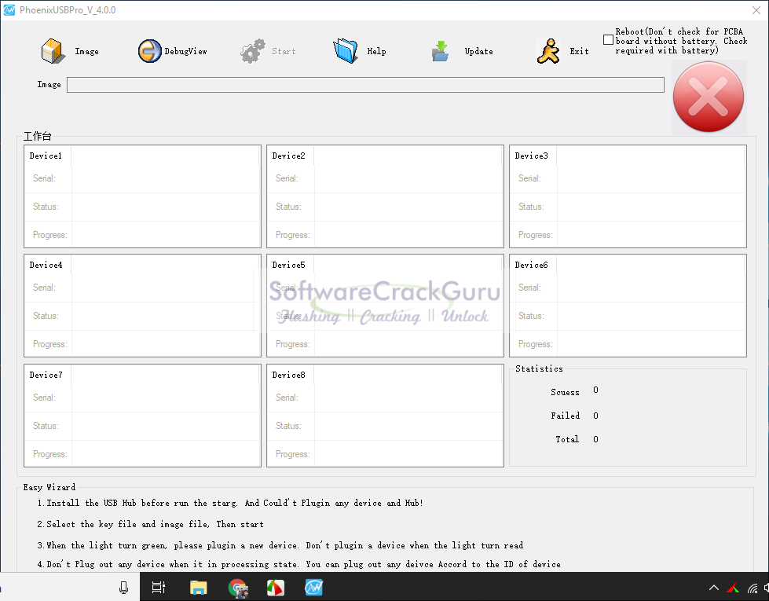Click the microphone icon in the taskbar search
The image size is (769, 601).
123,588
